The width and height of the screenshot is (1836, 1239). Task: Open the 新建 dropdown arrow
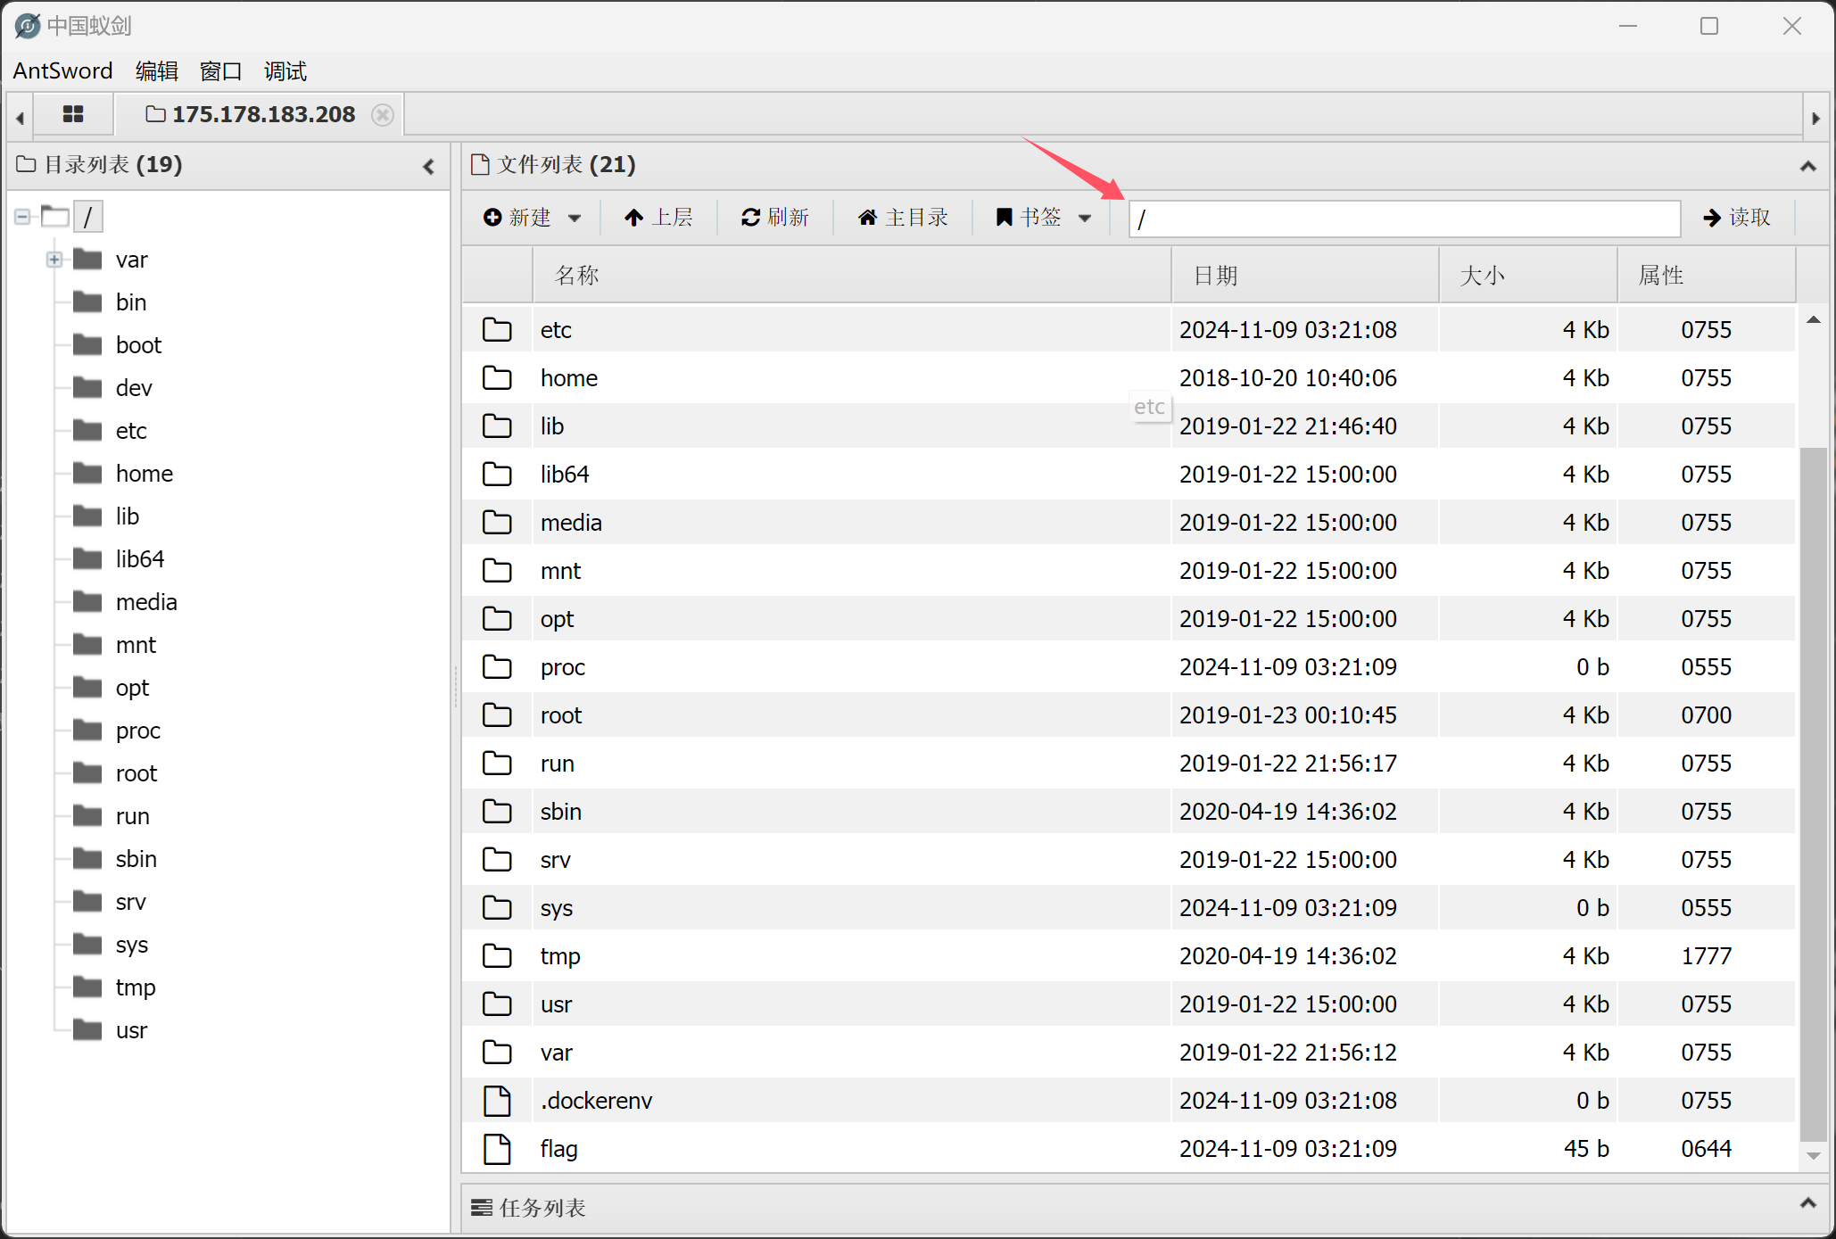click(x=575, y=218)
